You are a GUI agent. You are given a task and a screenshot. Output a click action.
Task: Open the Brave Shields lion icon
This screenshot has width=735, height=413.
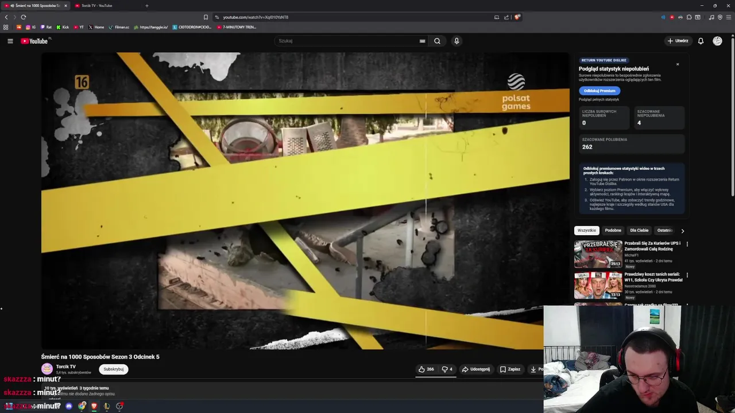(517, 17)
